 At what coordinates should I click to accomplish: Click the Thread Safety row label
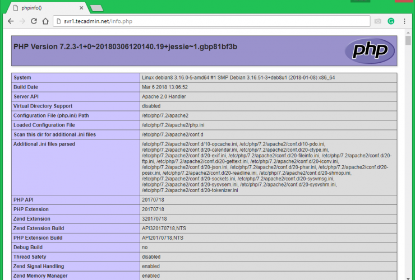(x=31, y=257)
